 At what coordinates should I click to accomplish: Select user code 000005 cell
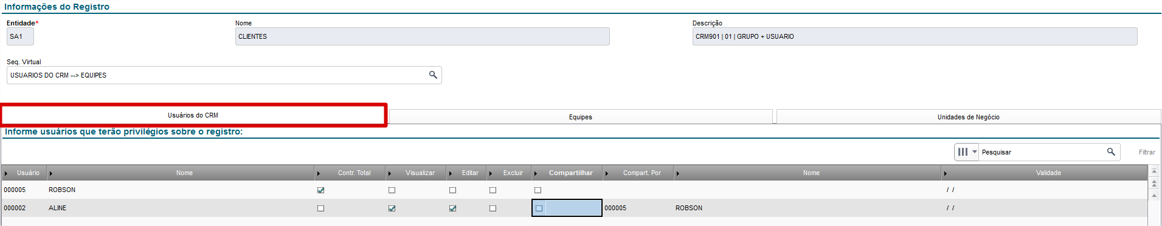[x=24, y=190]
